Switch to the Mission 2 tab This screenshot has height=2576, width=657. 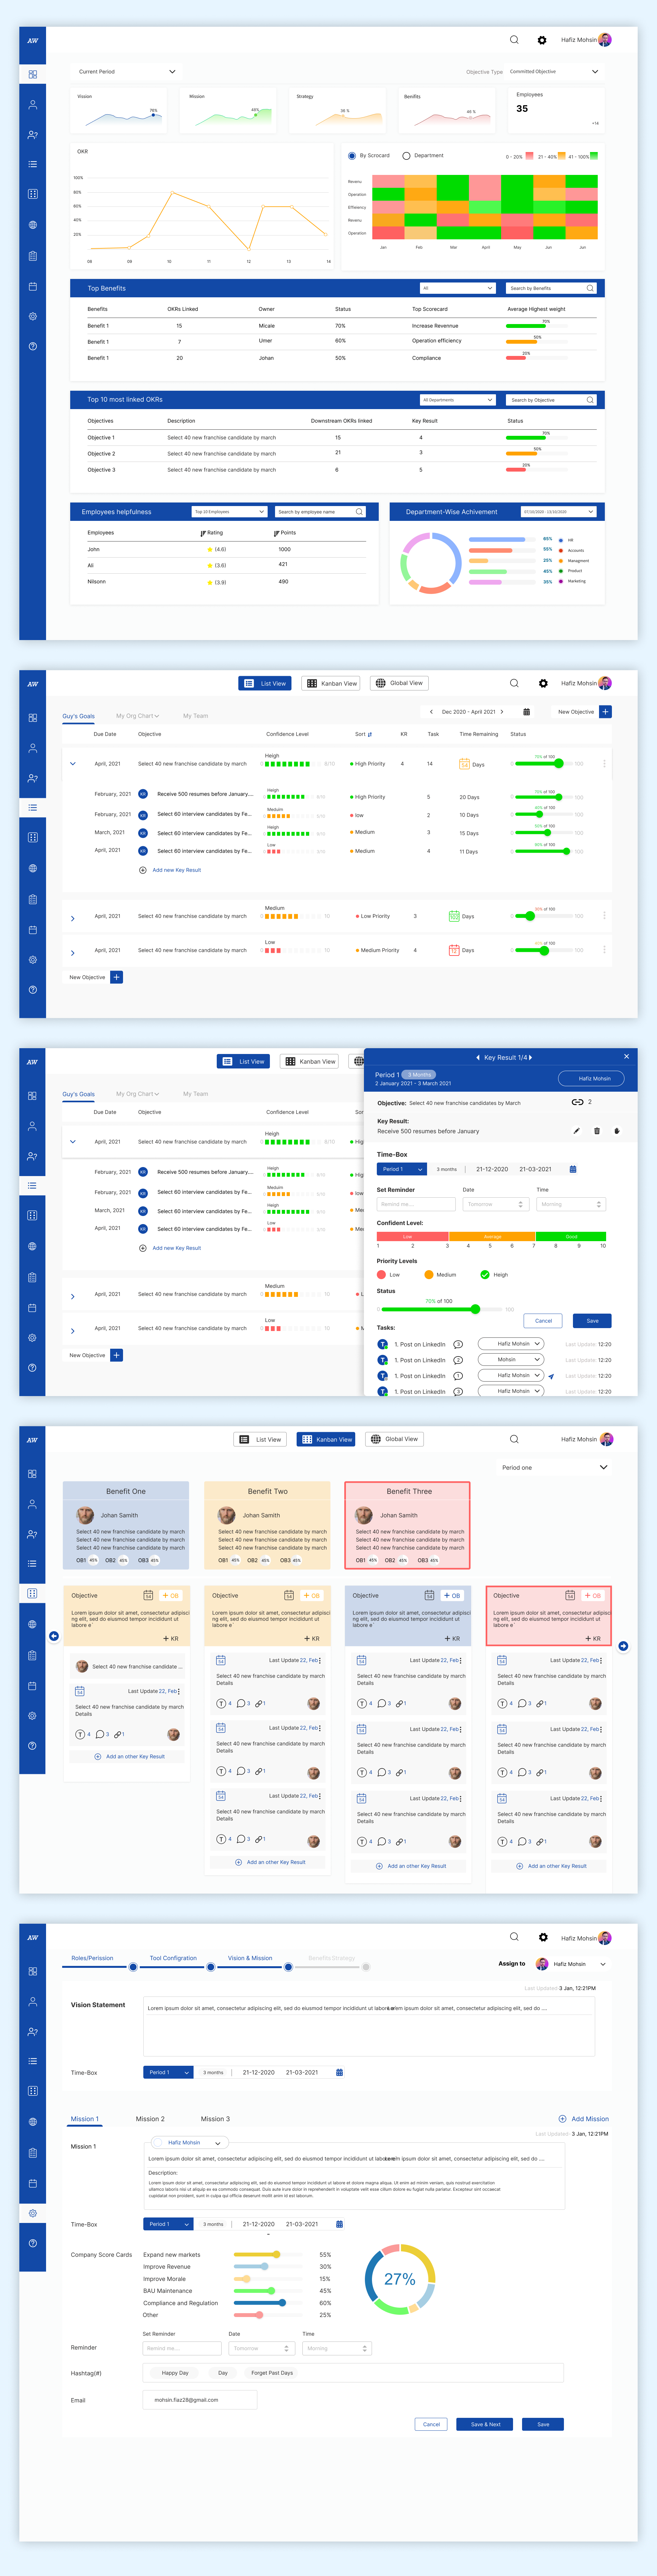point(150,2119)
